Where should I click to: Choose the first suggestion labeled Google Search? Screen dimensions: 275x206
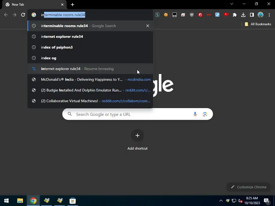click(x=90, y=26)
